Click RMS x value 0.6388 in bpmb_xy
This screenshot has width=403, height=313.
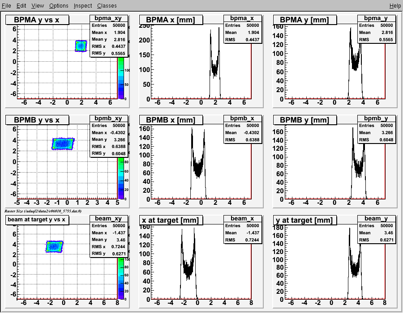[119, 147]
